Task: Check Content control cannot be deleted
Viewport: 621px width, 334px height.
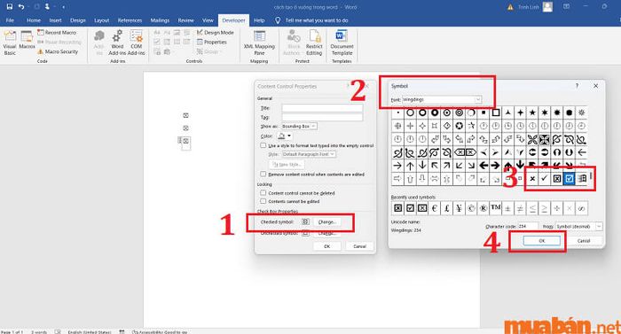Action: point(263,193)
